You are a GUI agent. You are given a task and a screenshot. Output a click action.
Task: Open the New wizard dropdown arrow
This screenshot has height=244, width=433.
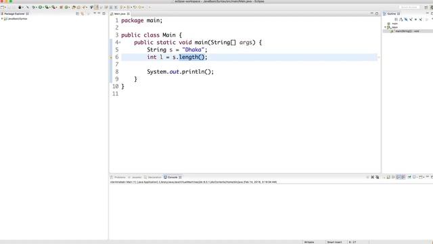[5, 7]
